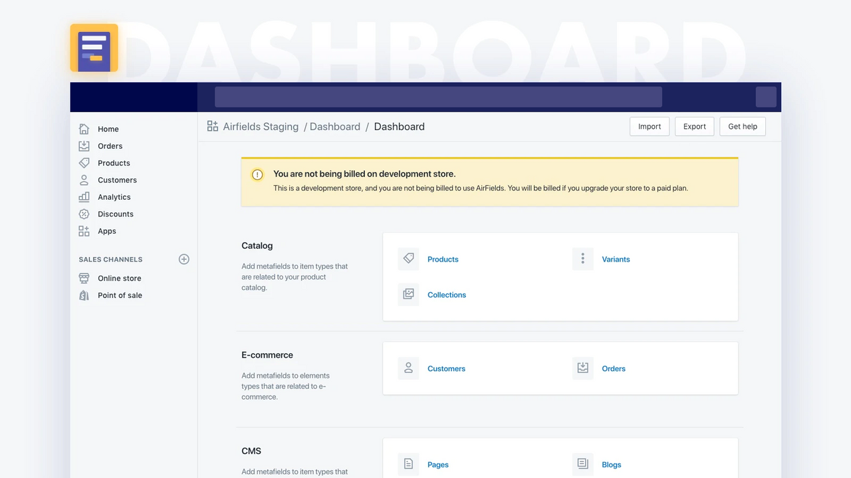
Task: Click the Import button
Action: tap(649, 126)
